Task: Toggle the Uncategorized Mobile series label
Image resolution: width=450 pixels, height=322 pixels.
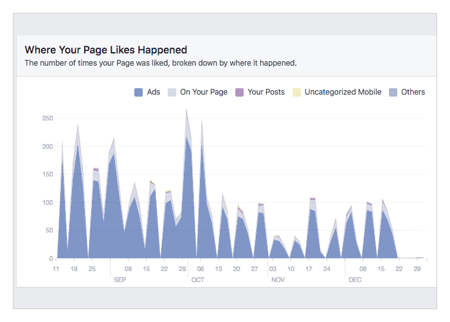Action: click(x=343, y=92)
